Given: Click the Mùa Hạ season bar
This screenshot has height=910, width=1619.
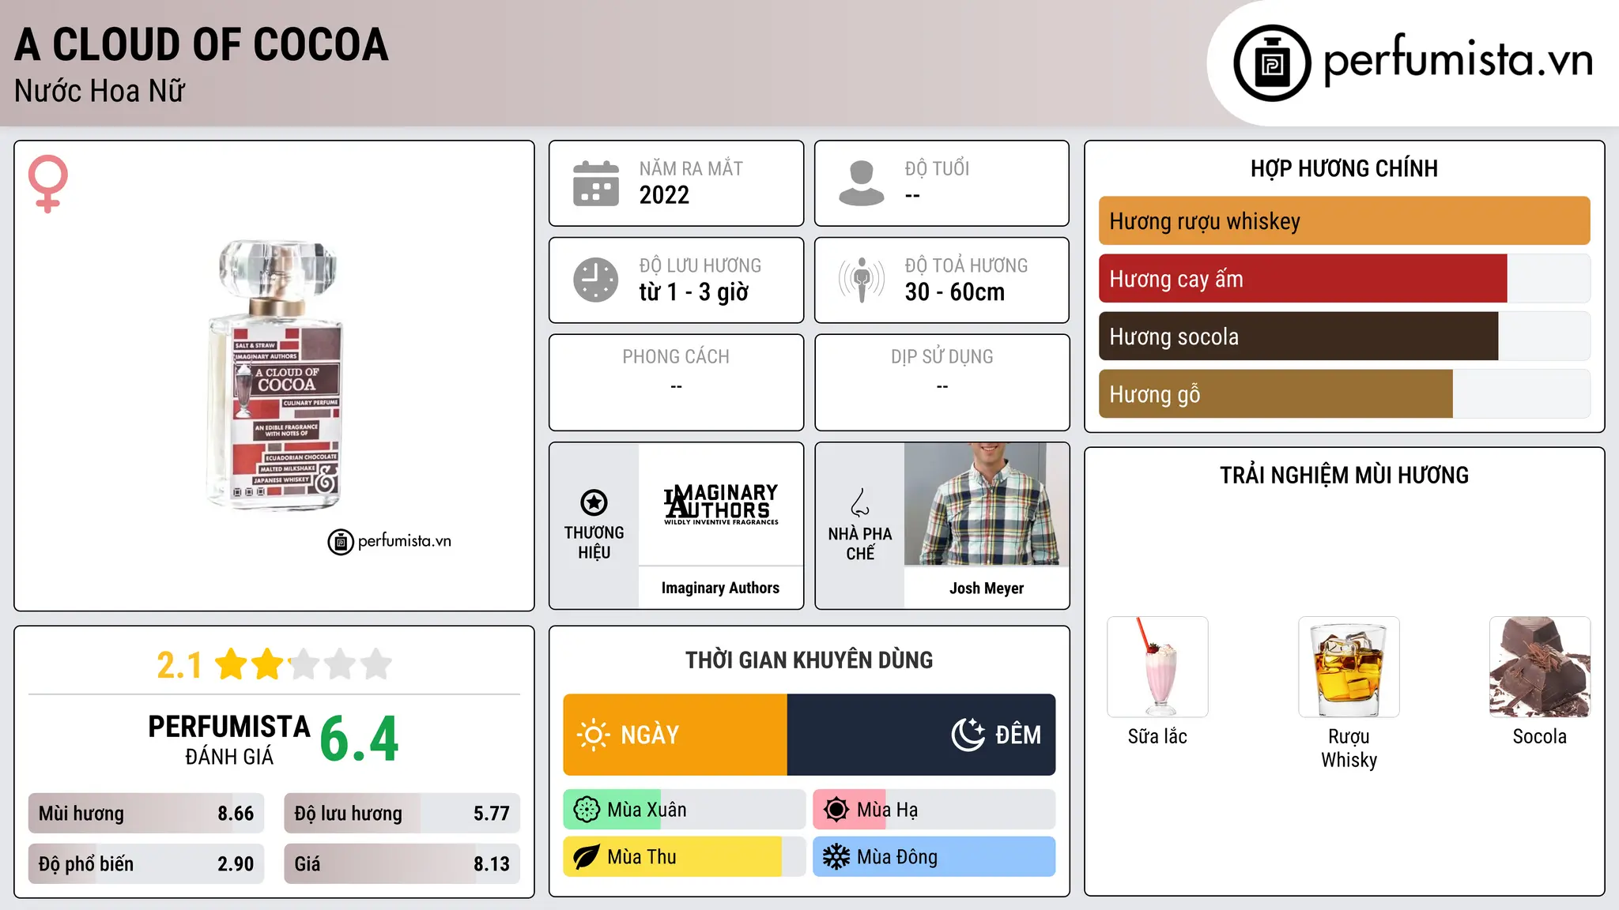Looking at the screenshot, I should [934, 810].
